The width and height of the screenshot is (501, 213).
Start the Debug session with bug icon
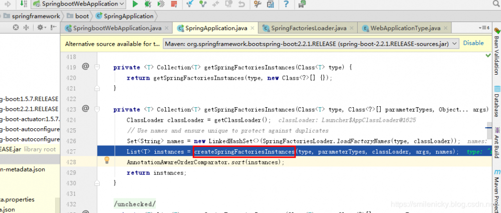[x=148, y=4]
